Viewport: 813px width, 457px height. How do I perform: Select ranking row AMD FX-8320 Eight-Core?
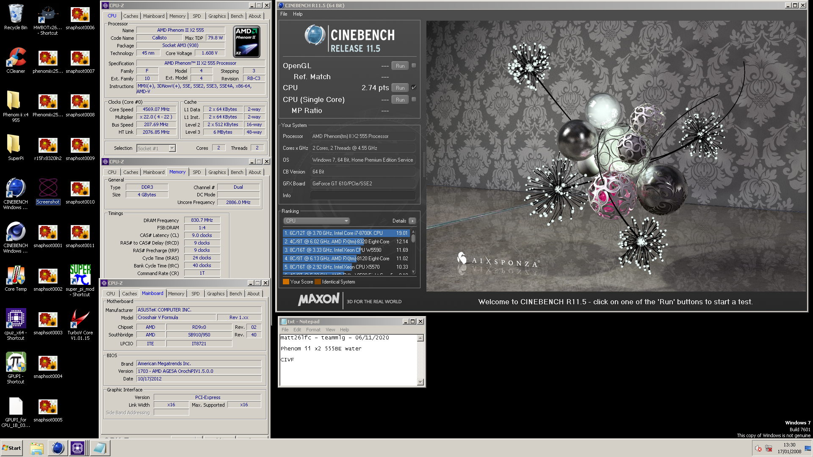(346, 242)
